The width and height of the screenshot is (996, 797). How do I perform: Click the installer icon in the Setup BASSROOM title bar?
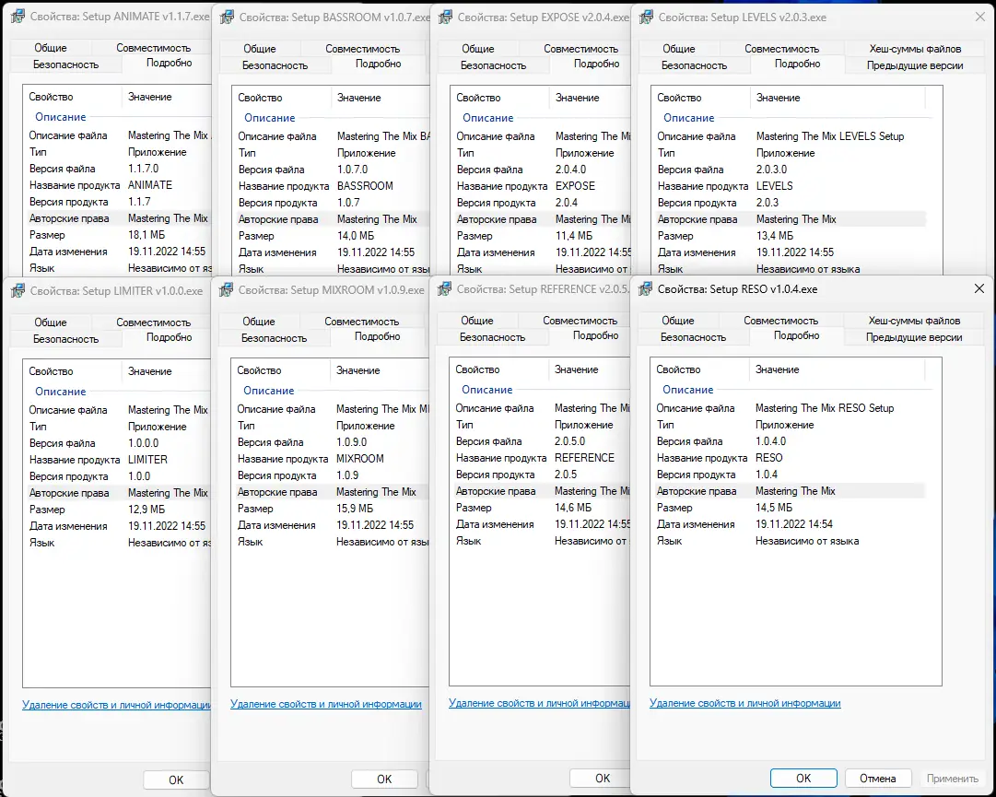pos(227,18)
